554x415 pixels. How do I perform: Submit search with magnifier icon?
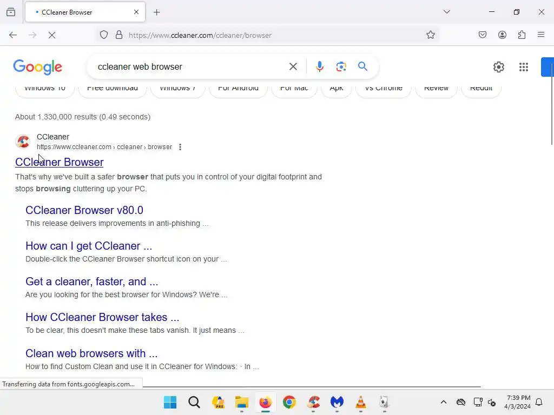point(362,66)
